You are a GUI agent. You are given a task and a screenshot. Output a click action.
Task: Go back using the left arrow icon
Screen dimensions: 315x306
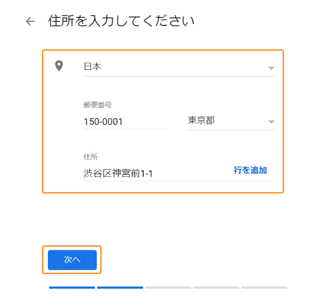[30, 21]
